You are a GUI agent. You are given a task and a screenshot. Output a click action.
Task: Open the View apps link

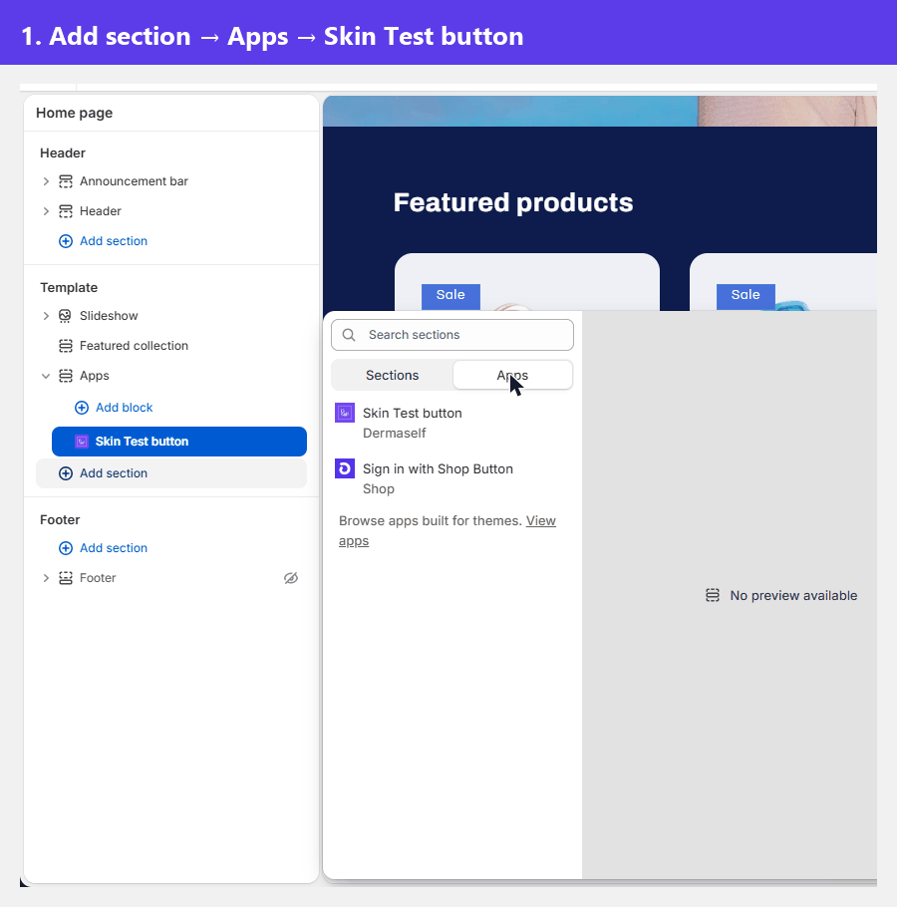point(541,521)
